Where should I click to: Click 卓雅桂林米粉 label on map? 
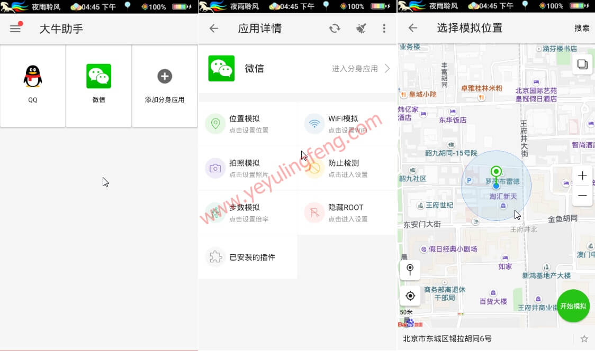482,88
